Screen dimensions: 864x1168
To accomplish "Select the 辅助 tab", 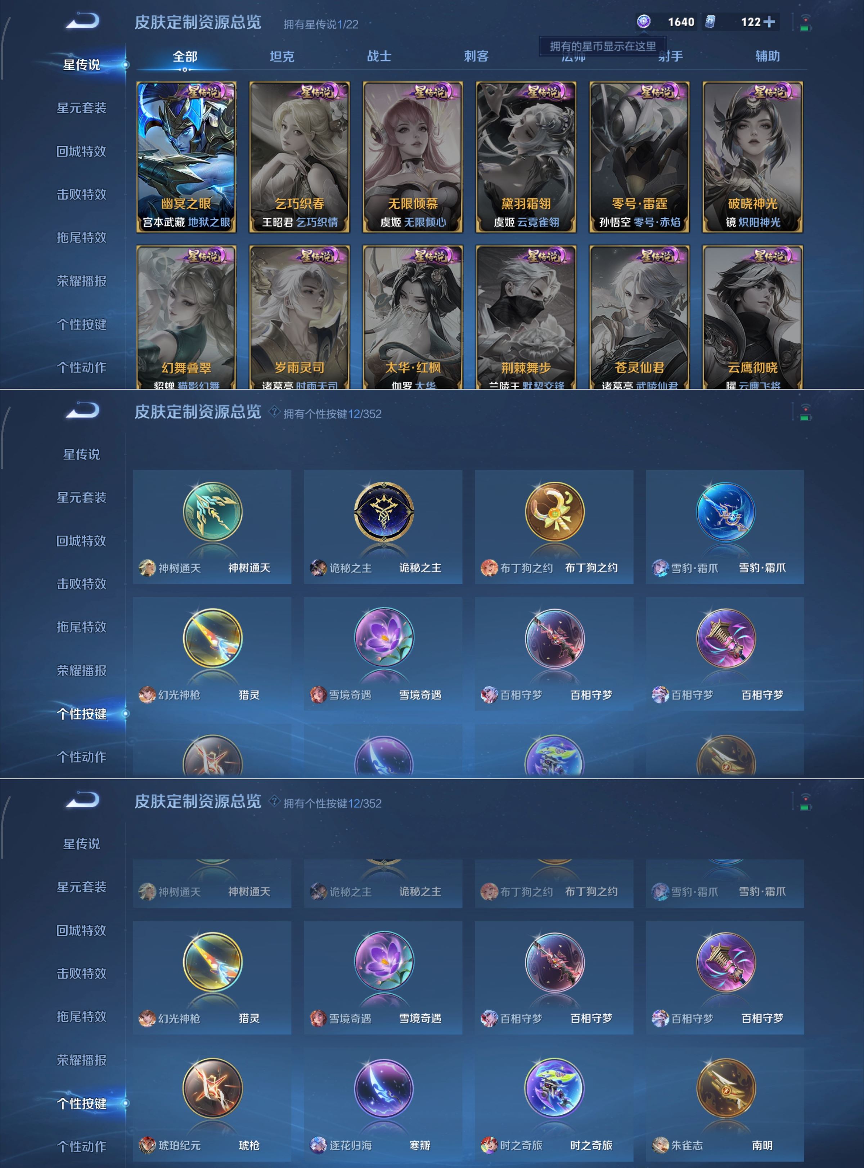I will point(767,56).
